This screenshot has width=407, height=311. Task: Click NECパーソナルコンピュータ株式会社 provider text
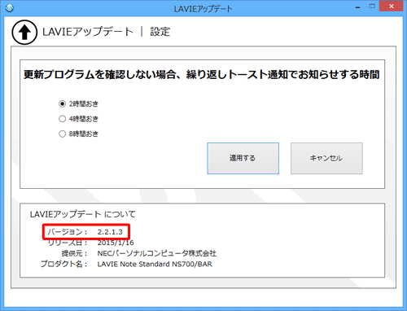point(157,253)
